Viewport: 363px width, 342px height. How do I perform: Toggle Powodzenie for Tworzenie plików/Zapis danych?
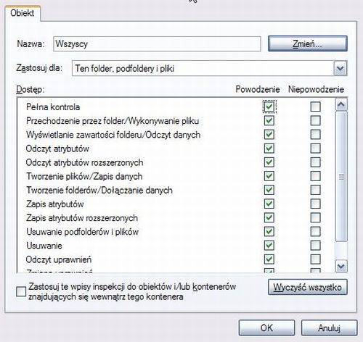269,176
